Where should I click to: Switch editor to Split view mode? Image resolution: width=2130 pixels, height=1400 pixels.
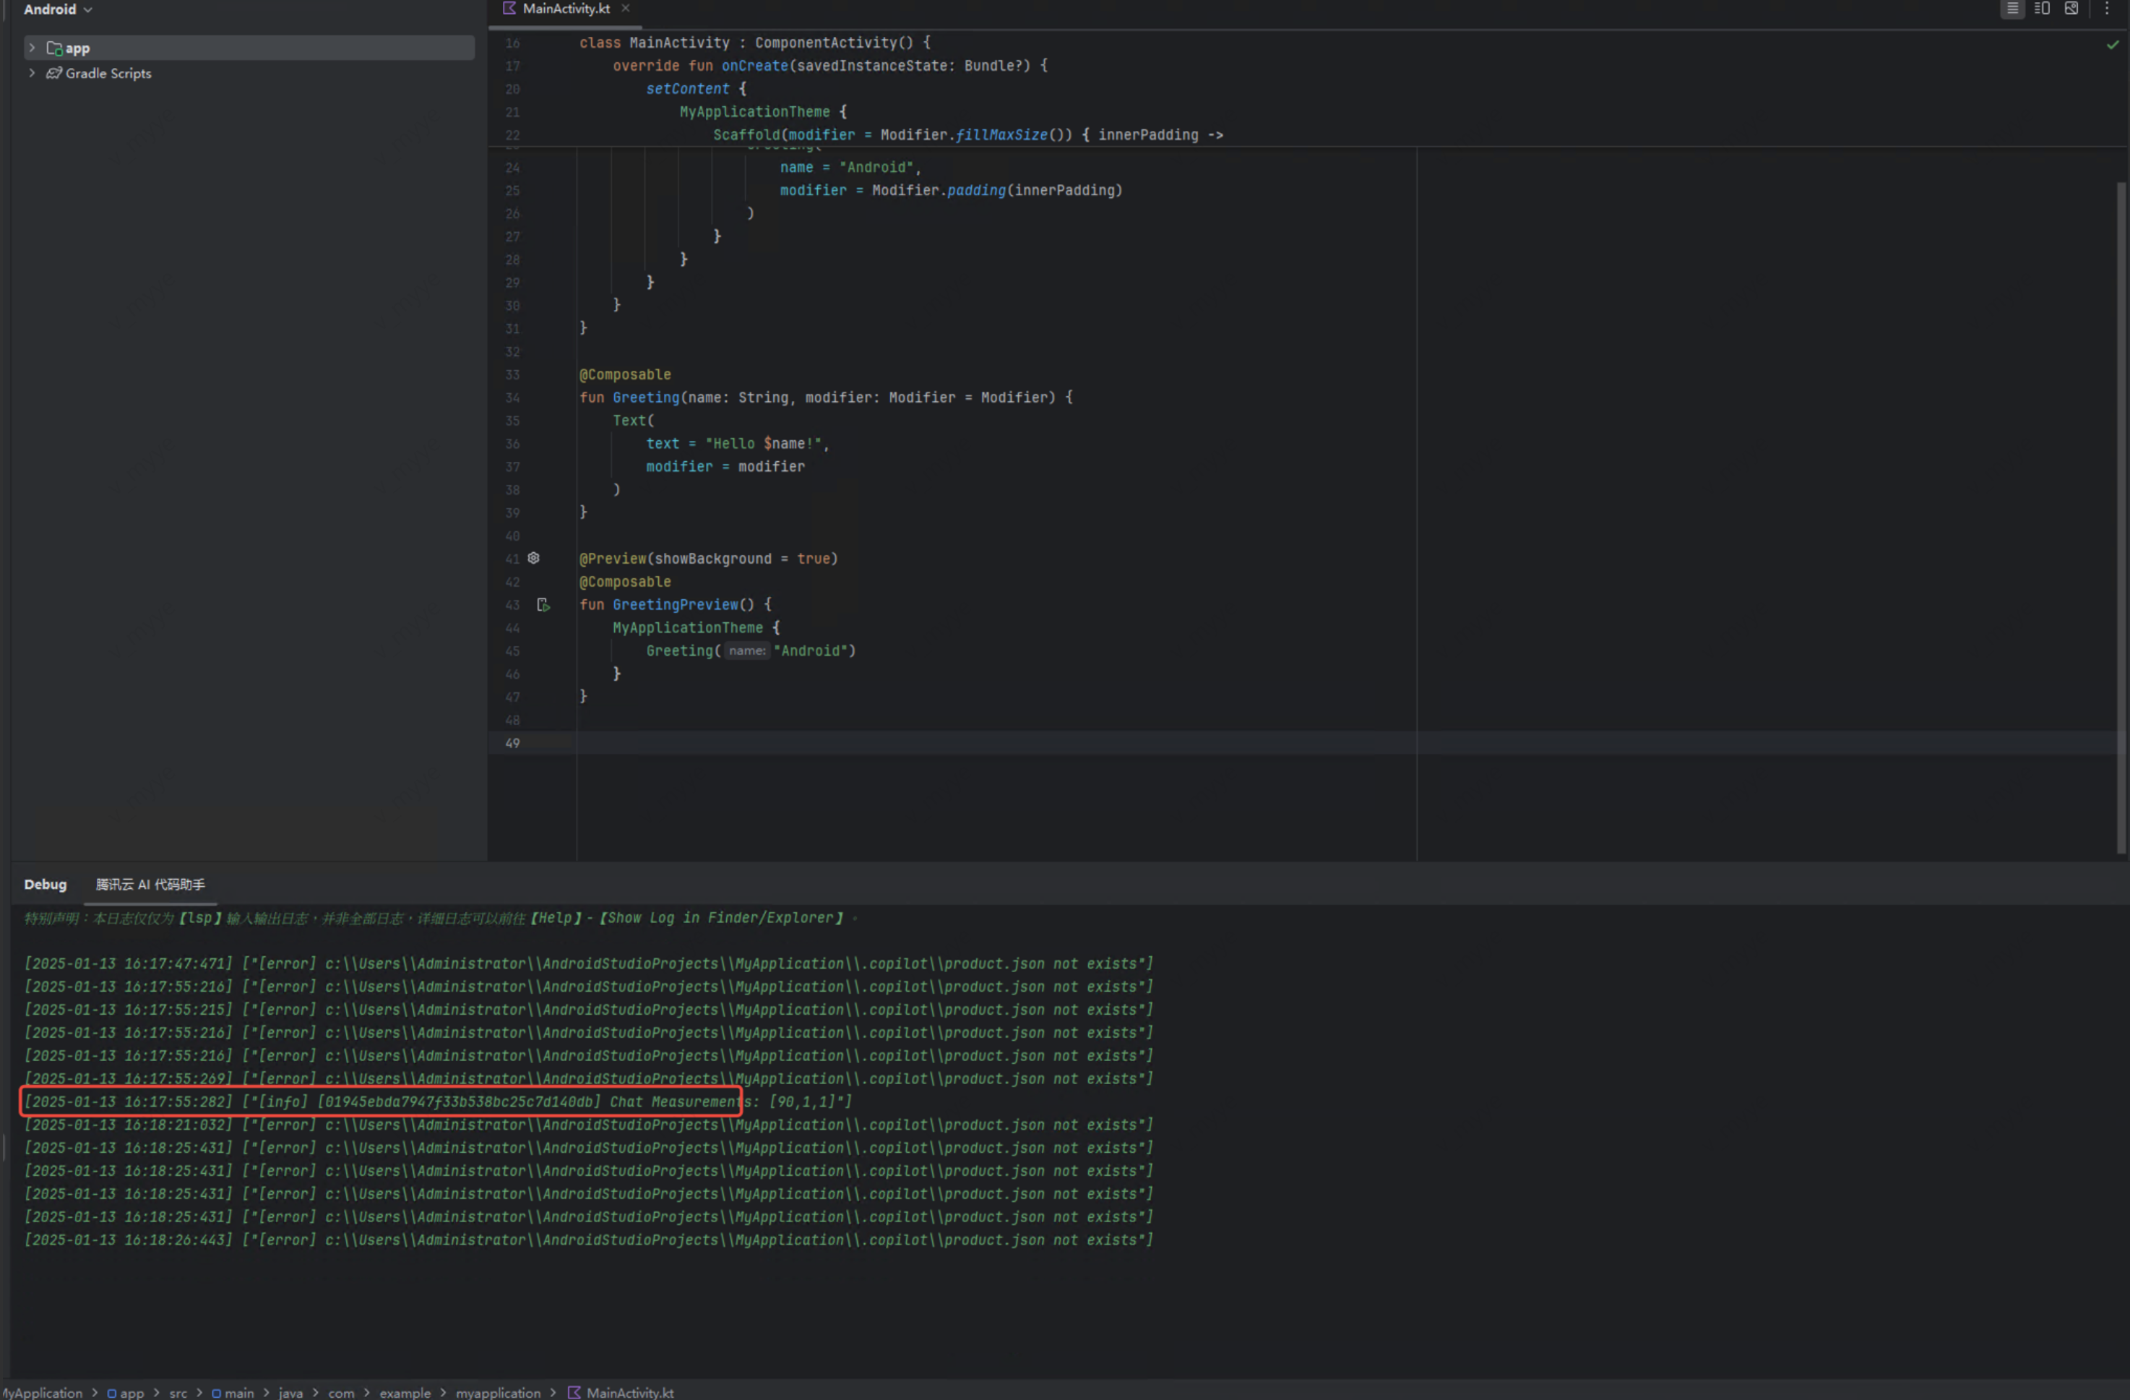[2041, 9]
